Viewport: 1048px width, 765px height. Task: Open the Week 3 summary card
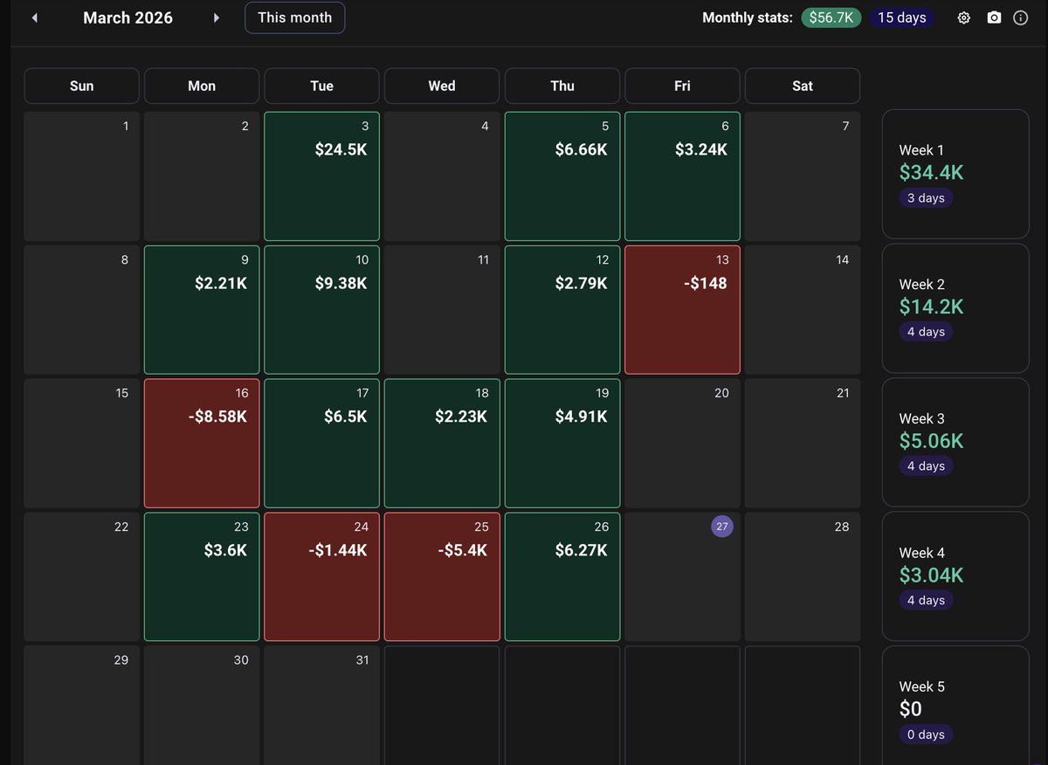tap(955, 441)
